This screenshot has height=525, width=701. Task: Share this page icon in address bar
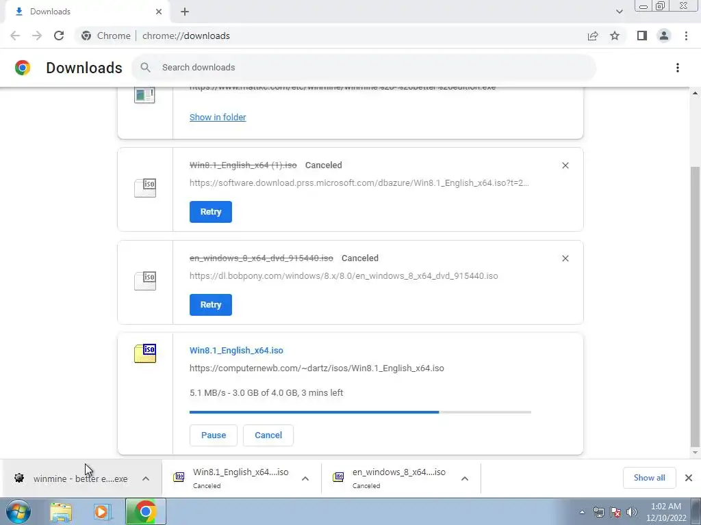[x=593, y=36]
